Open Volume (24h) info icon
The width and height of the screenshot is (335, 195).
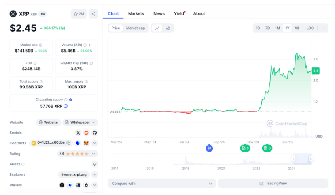(x=85, y=45)
